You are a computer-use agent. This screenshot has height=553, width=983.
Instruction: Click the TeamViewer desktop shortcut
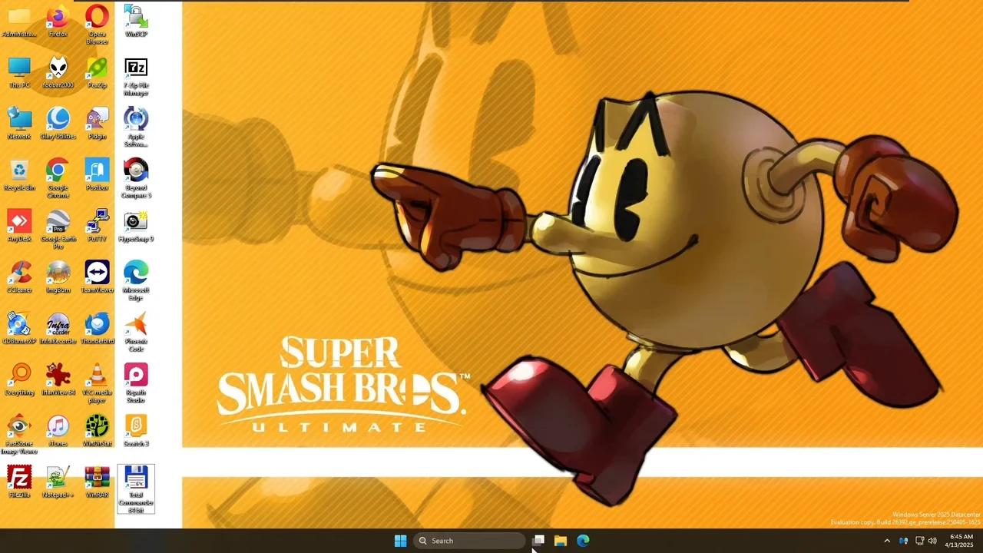[97, 274]
